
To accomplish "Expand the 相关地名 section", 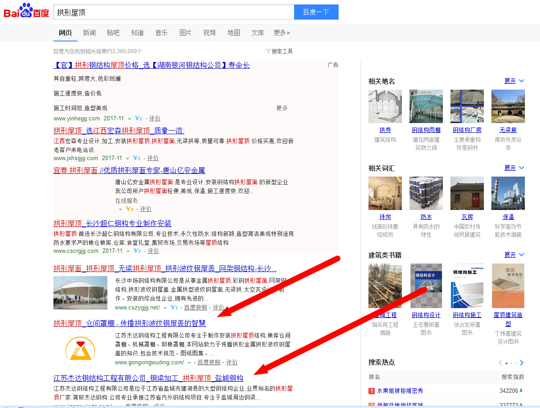I will point(514,81).
